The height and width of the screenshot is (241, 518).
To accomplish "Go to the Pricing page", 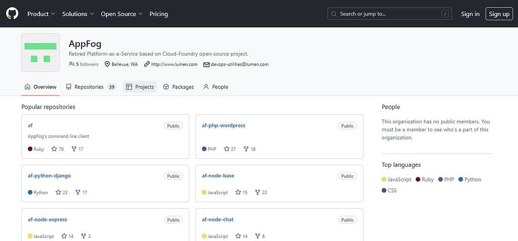I will pos(158,14).
